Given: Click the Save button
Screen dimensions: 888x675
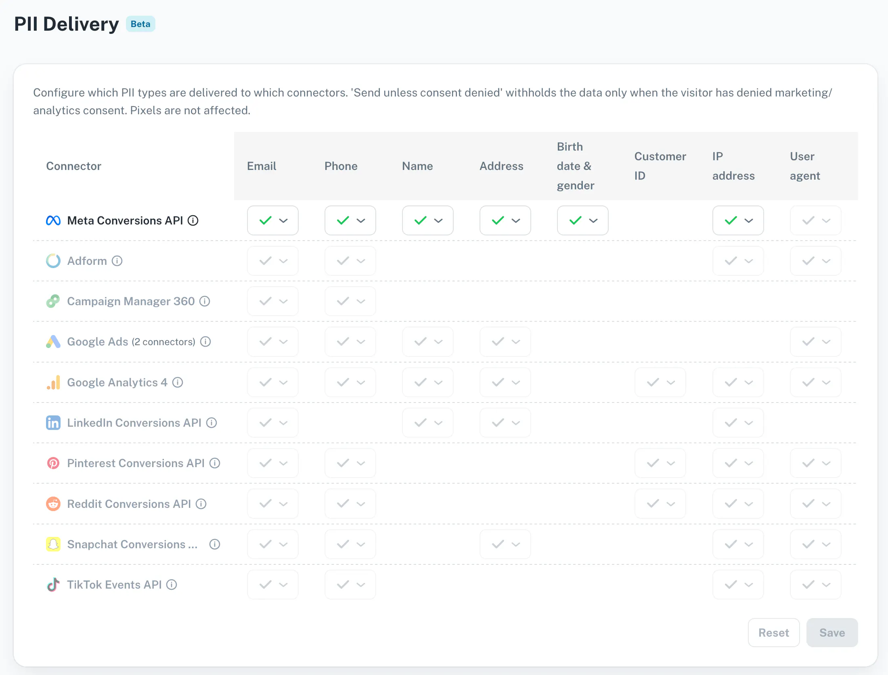Looking at the screenshot, I should (x=832, y=633).
